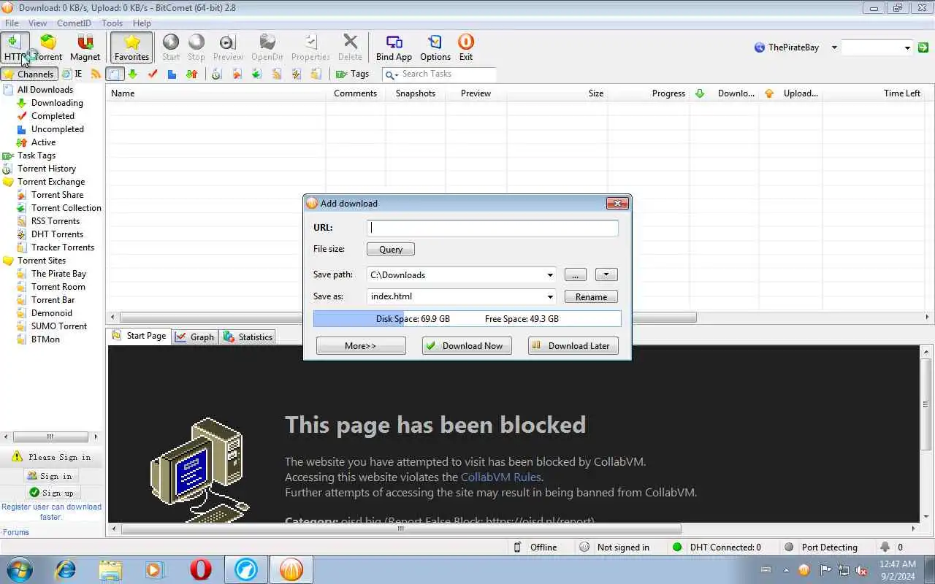Open the torrent search combo box dropdown
Image resolution: width=935 pixels, height=584 pixels.
pyautogui.click(x=907, y=47)
